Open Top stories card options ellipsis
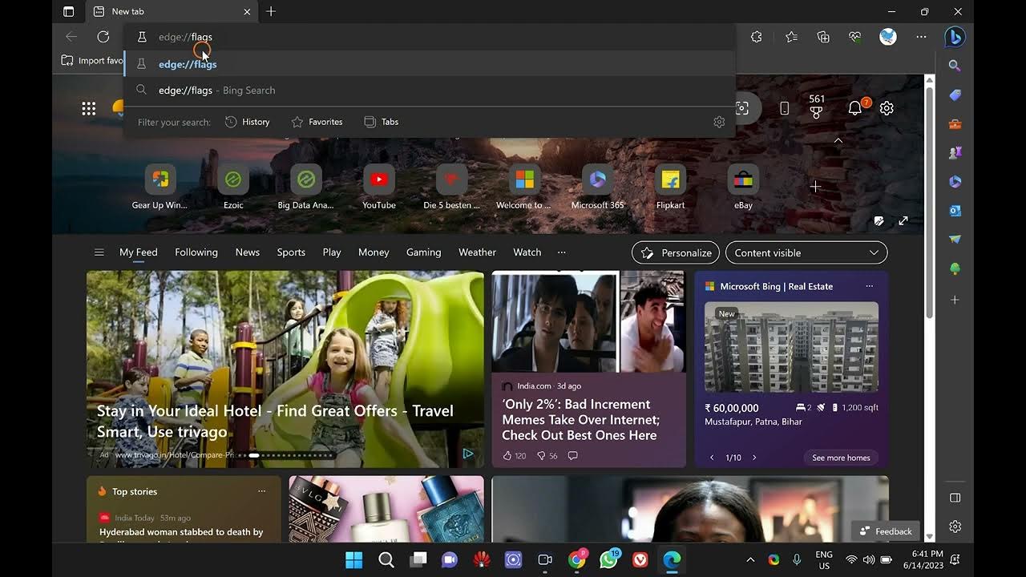 coord(261,491)
